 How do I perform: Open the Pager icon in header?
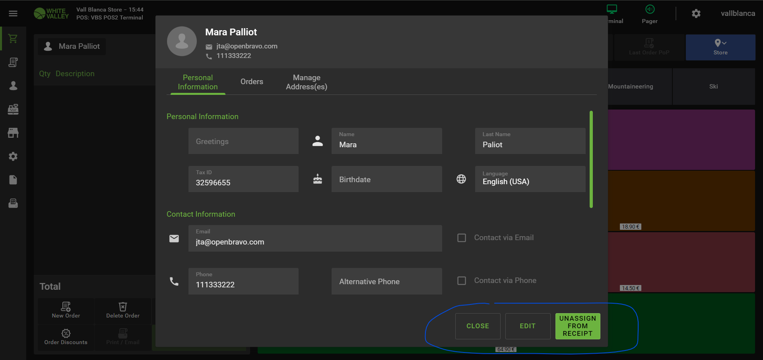click(x=649, y=13)
